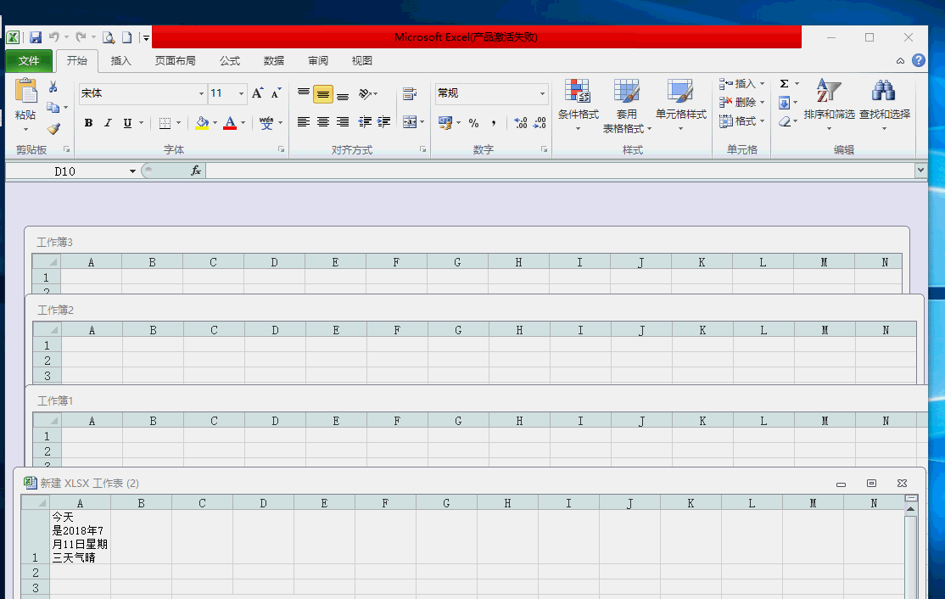Click the Paste clipboard icon
This screenshot has height=599, width=945.
26,91
